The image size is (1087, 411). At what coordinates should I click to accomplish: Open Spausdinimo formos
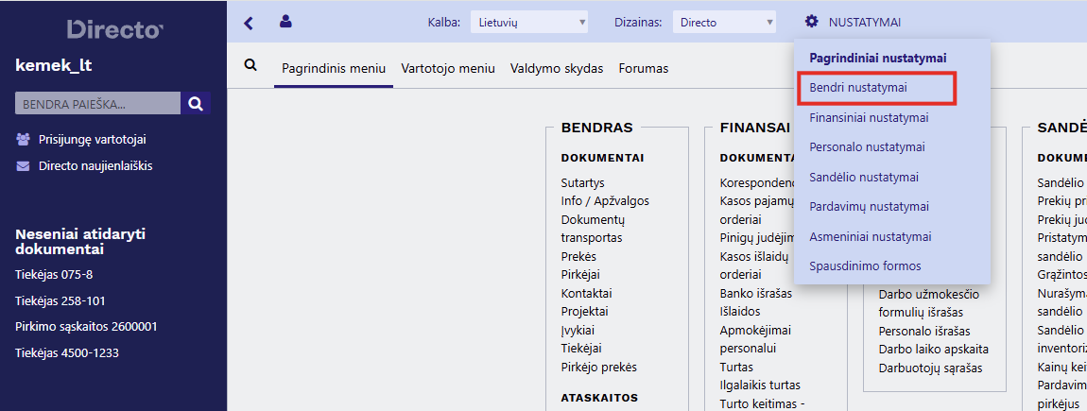[865, 266]
